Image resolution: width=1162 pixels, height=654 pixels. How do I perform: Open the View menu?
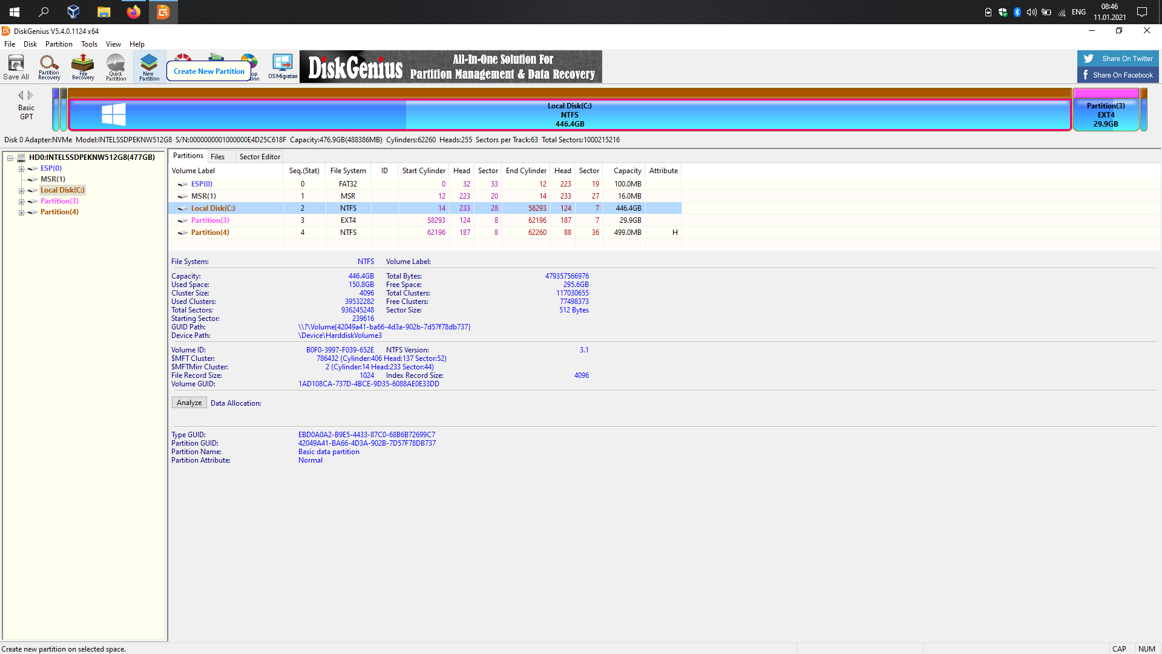(x=113, y=44)
